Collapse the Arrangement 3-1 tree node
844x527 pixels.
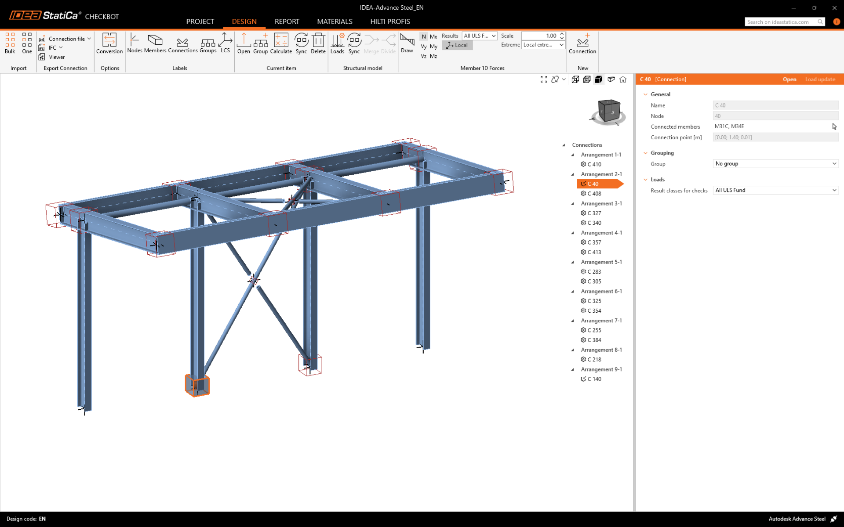click(x=573, y=204)
